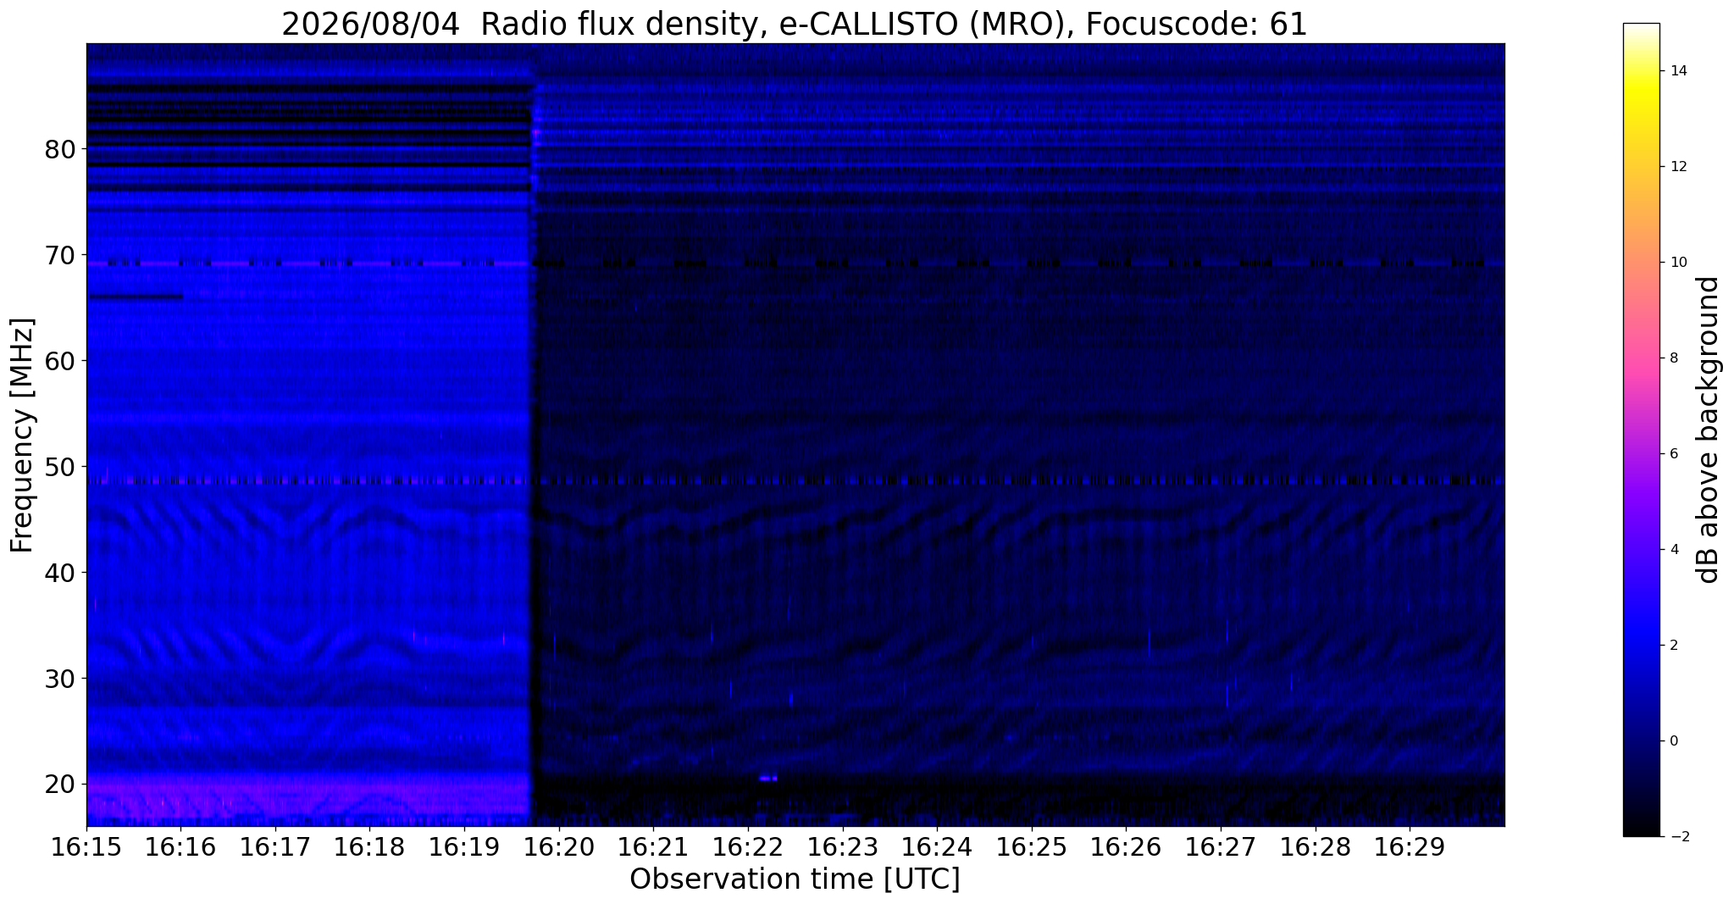
Task: Click the 30 MHz frequency tick label
Action: click(60, 679)
